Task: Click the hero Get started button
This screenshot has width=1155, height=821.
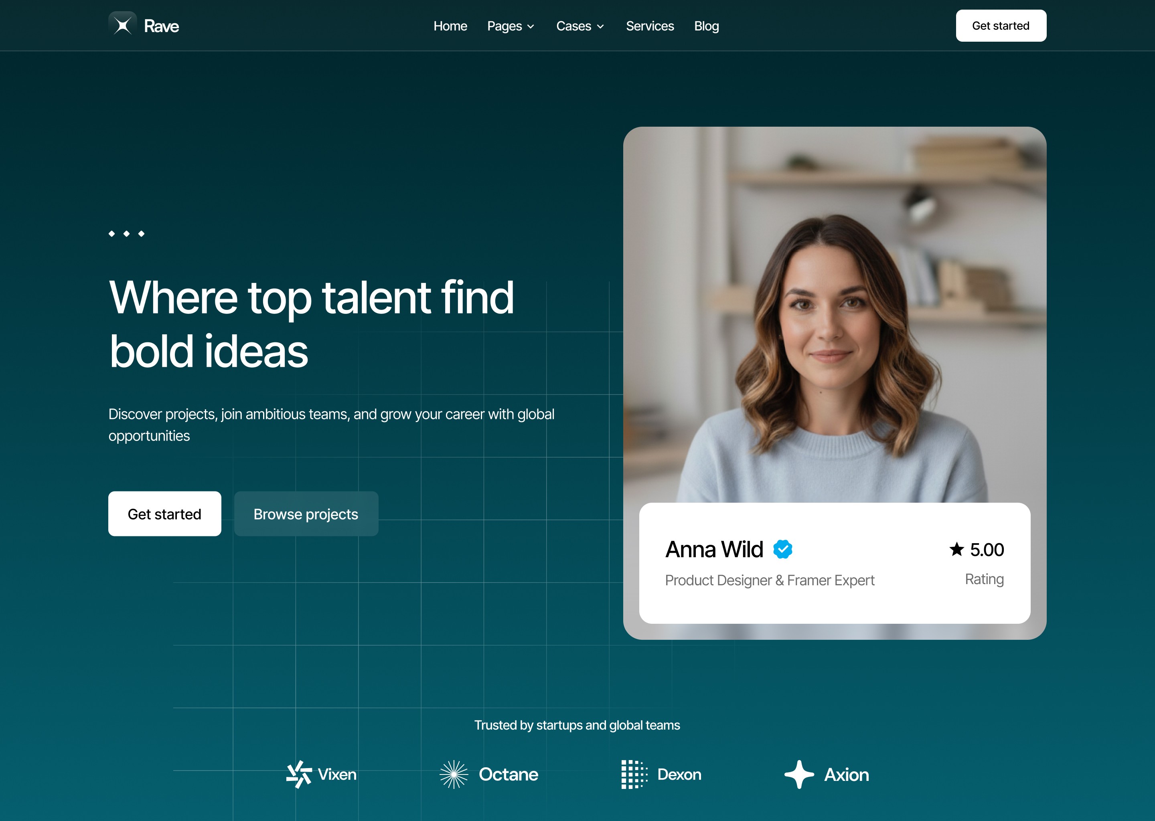Action: (x=164, y=514)
